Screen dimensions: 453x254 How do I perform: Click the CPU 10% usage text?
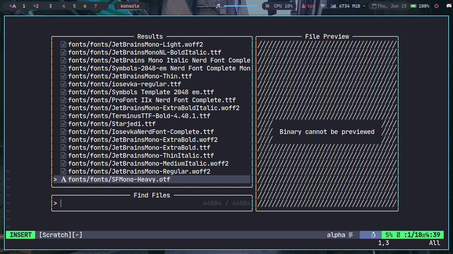[x=283, y=6]
